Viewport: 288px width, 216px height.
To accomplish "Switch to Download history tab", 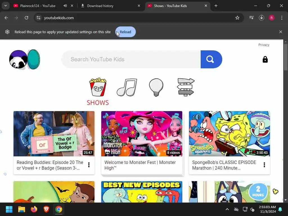I will point(100,6).
